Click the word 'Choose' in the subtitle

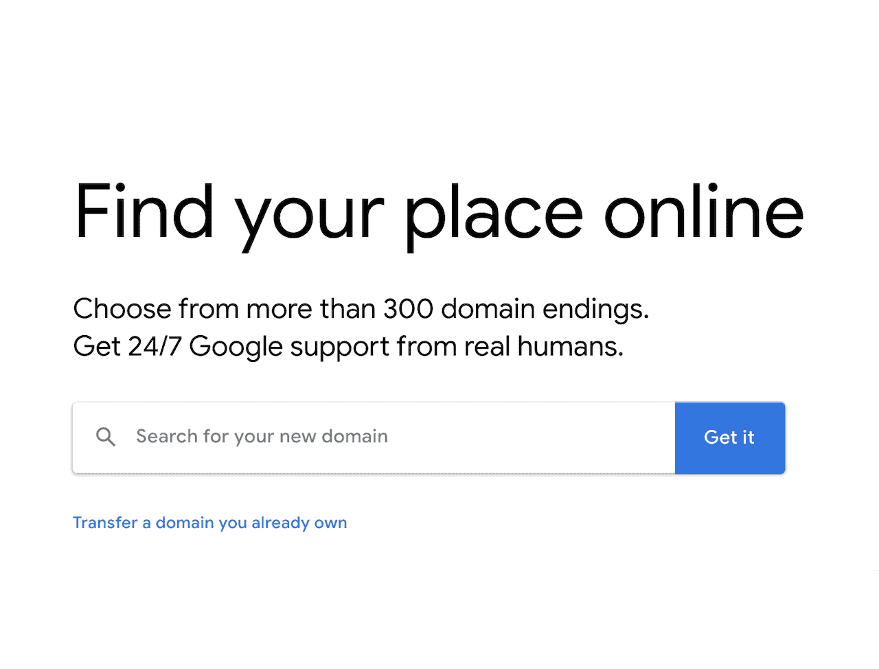(x=122, y=309)
